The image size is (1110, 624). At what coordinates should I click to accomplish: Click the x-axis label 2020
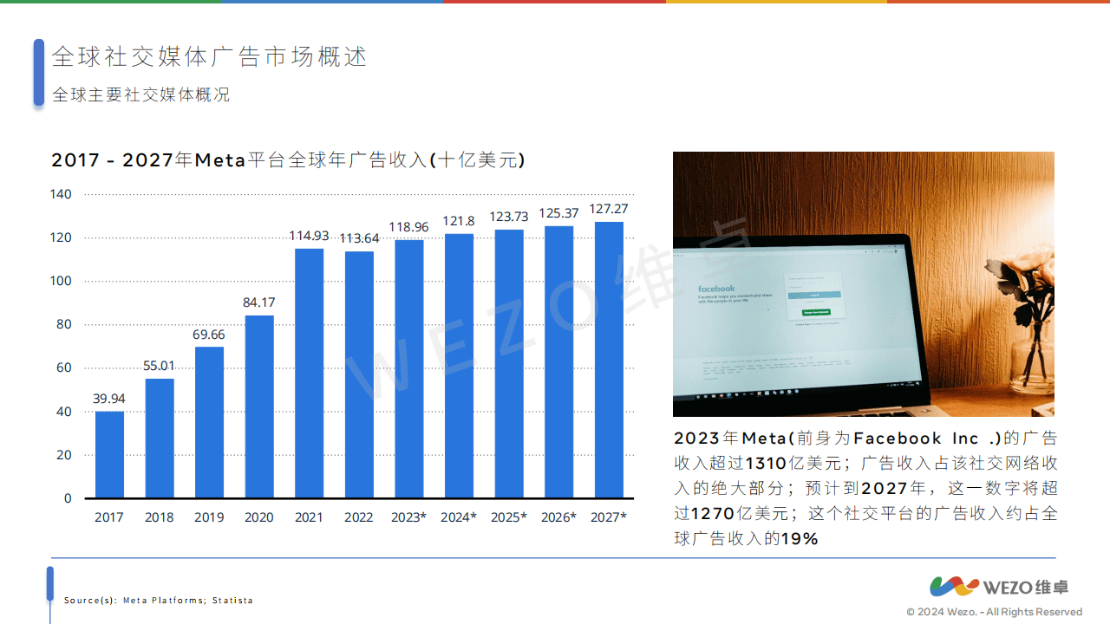[259, 517]
